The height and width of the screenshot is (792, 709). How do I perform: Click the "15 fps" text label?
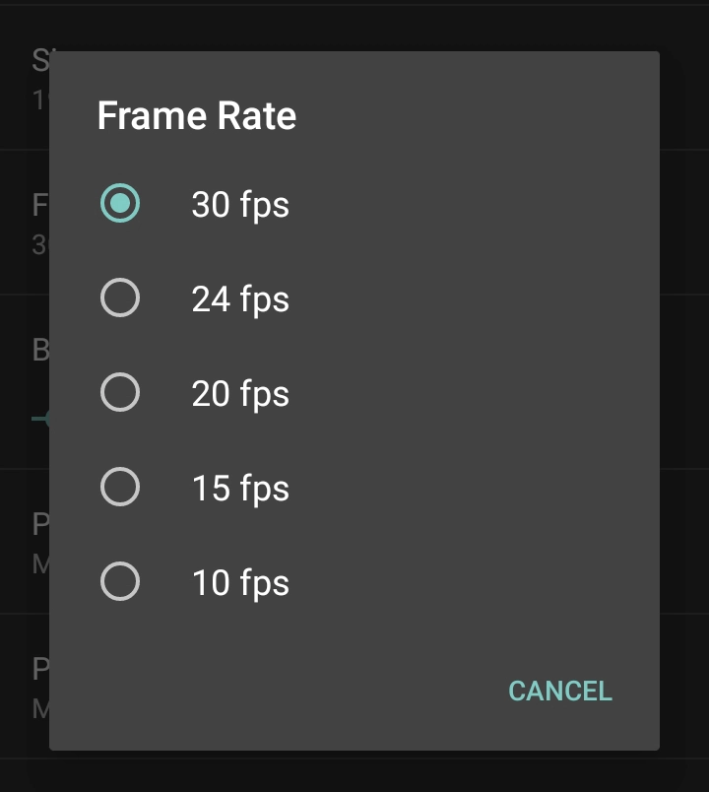click(x=240, y=488)
